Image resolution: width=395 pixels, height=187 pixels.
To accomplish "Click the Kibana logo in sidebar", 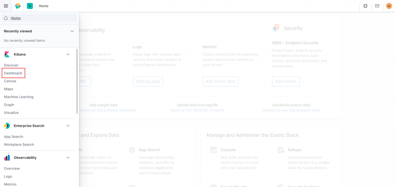I will 7,54.
